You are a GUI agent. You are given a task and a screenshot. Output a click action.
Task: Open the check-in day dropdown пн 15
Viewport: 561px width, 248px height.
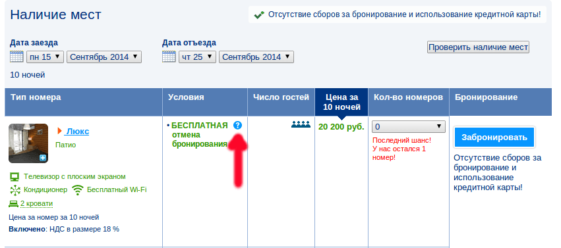45,57
